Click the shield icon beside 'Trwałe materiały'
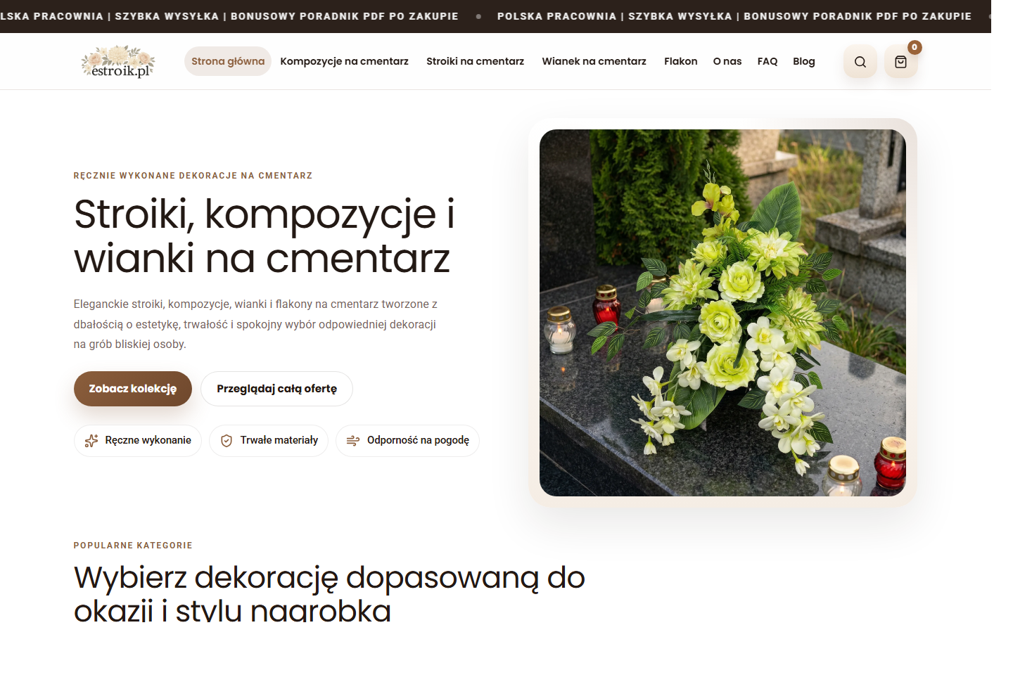Viewport: 1013px width, 689px height. 227,440
